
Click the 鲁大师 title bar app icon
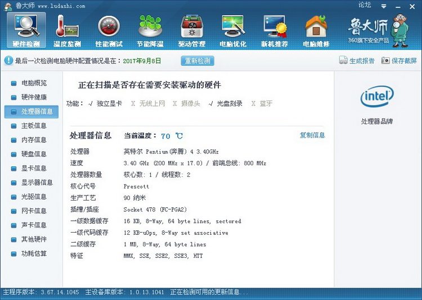tap(8, 6)
